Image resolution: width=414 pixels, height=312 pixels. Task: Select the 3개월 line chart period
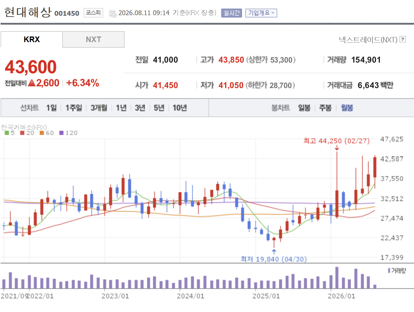[x=99, y=108]
